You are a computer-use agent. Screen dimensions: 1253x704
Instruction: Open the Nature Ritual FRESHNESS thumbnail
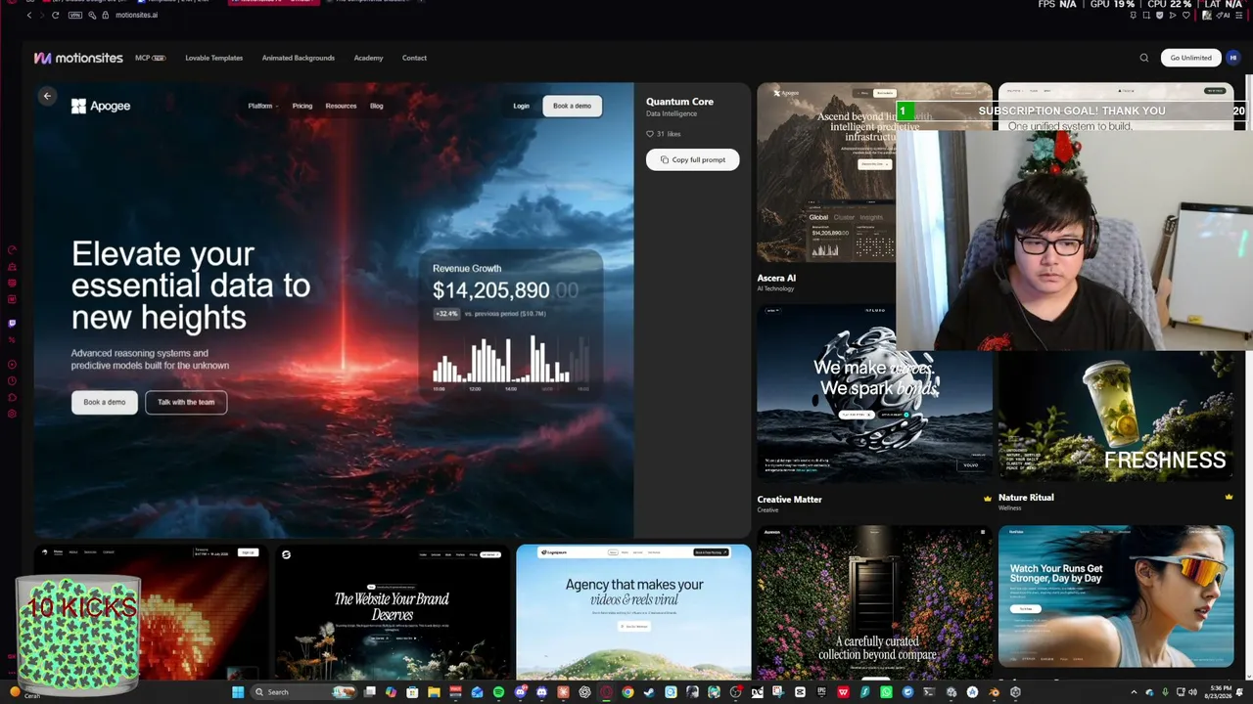[x=1116, y=417]
